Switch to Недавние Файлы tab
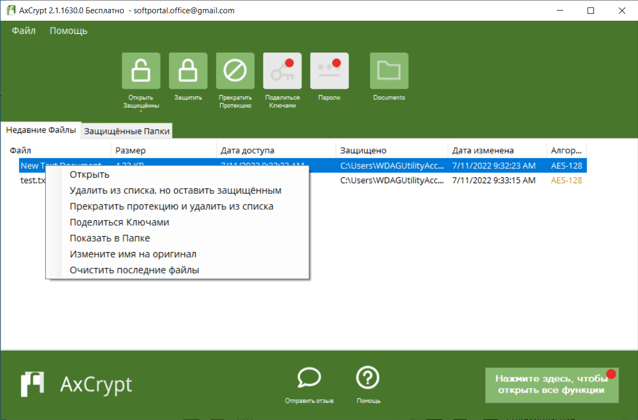The height and width of the screenshot is (420, 638). pos(41,130)
